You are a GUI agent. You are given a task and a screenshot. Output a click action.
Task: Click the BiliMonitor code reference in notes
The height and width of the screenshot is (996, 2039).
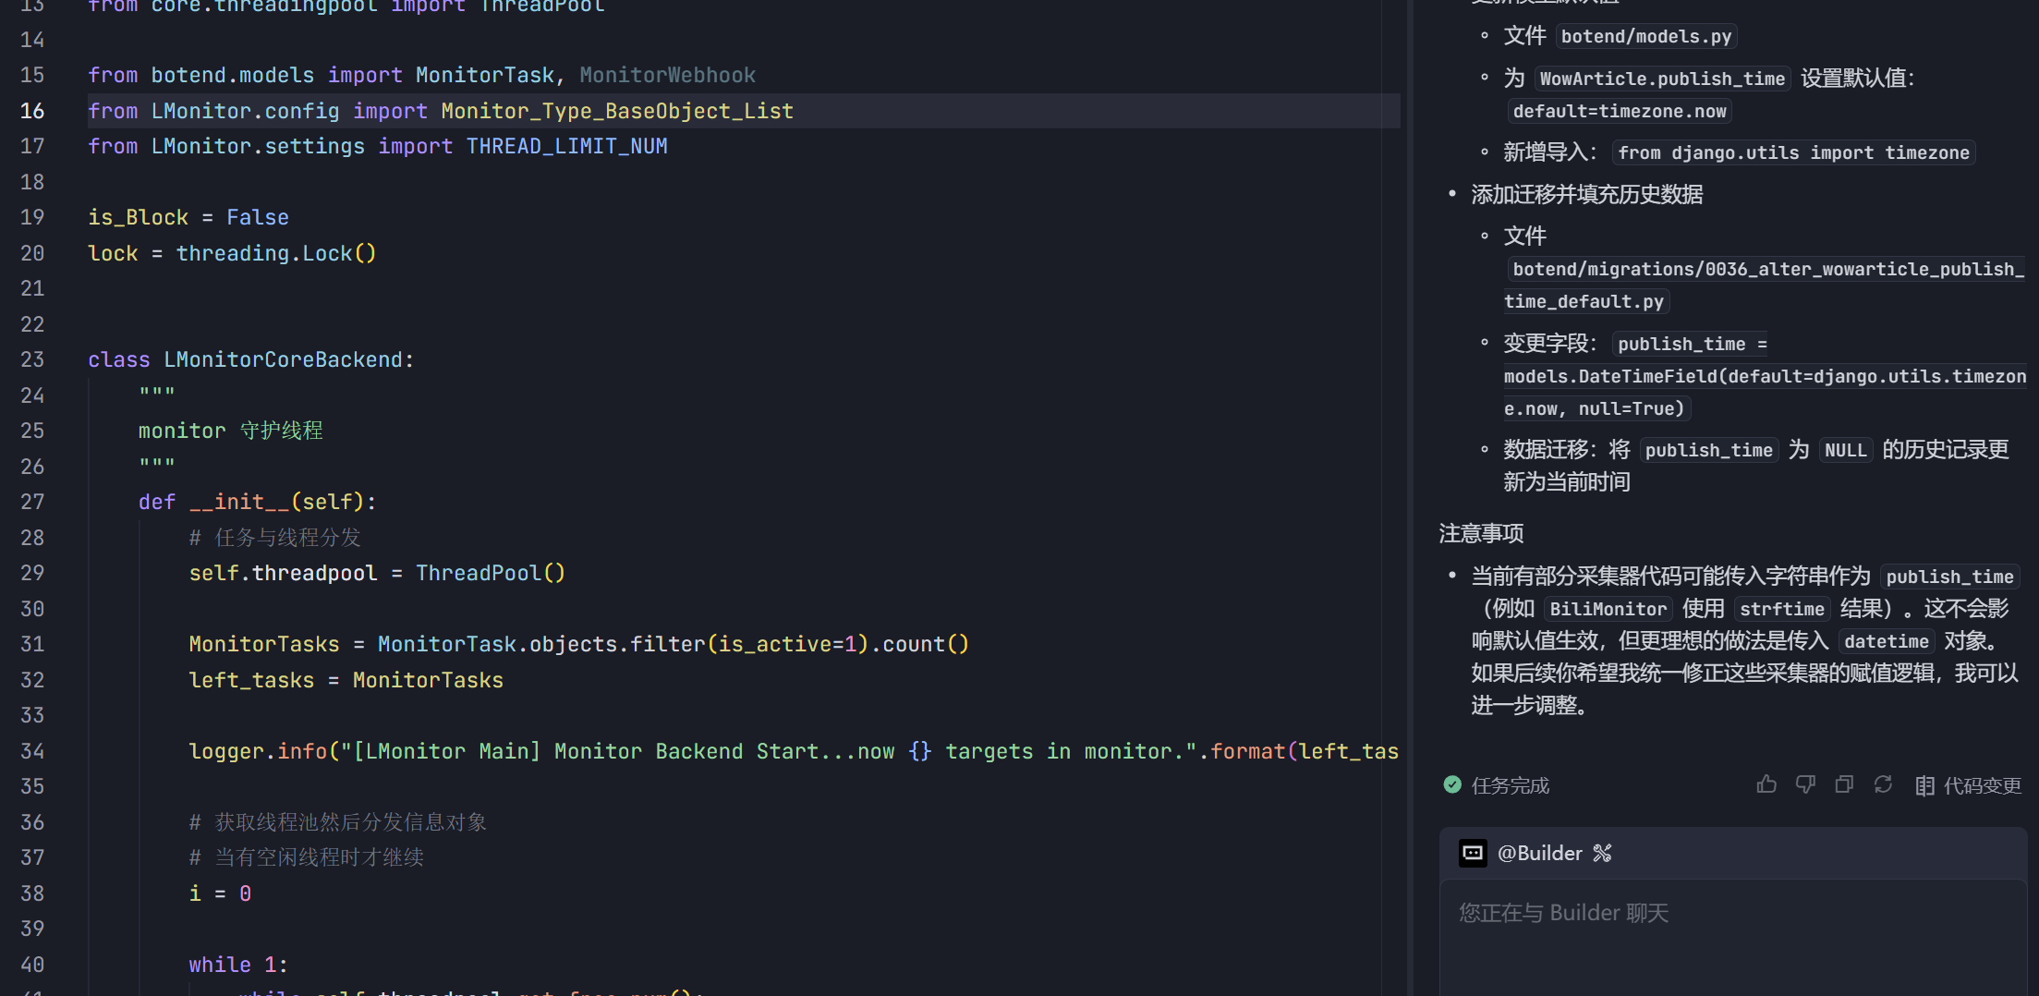coord(1608,609)
